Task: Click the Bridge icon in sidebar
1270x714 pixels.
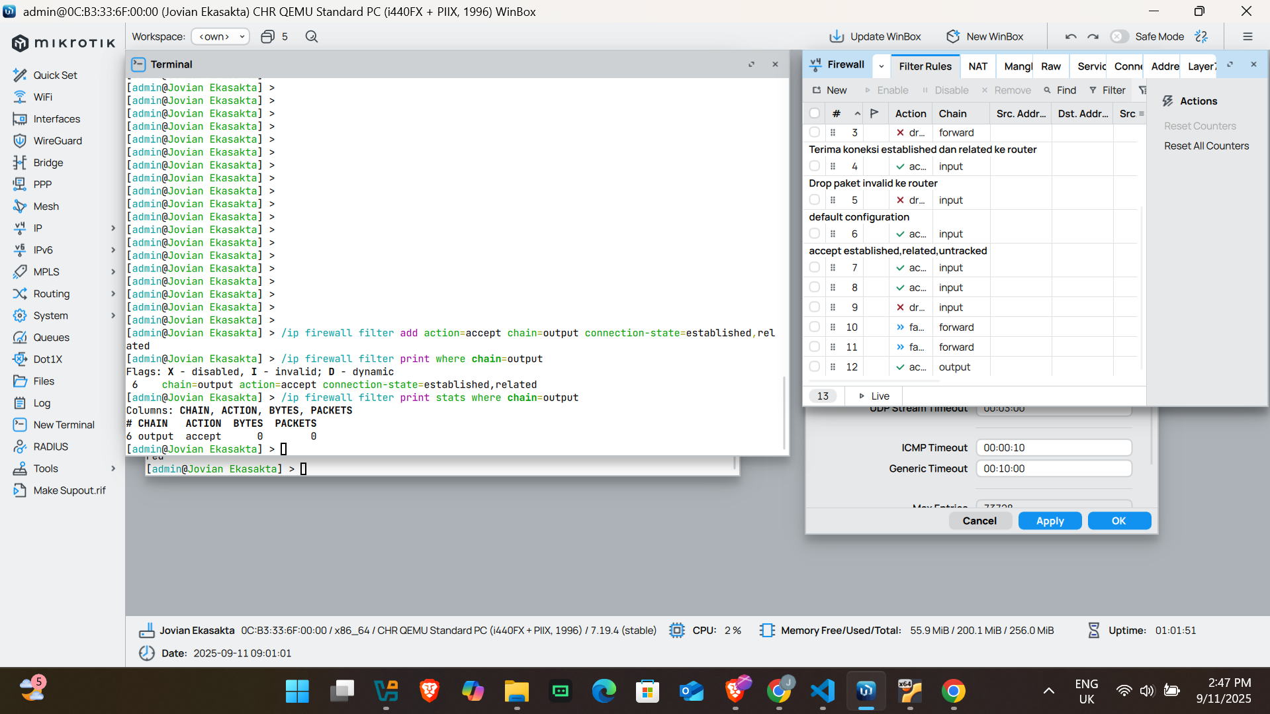Action: [x=20, y=163]
